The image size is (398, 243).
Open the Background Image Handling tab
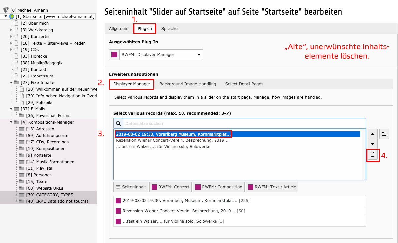click(187, 84)
